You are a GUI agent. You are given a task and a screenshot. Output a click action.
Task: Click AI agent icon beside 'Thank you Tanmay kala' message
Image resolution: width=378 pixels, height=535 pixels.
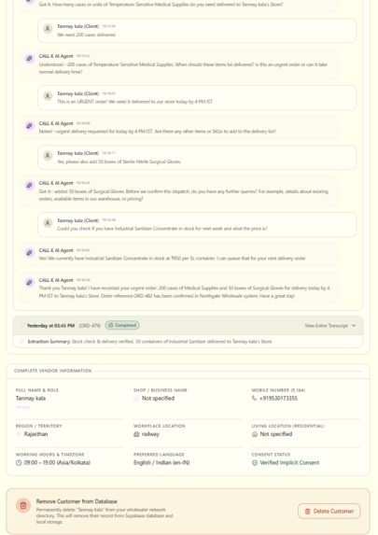tap(29, 283)
